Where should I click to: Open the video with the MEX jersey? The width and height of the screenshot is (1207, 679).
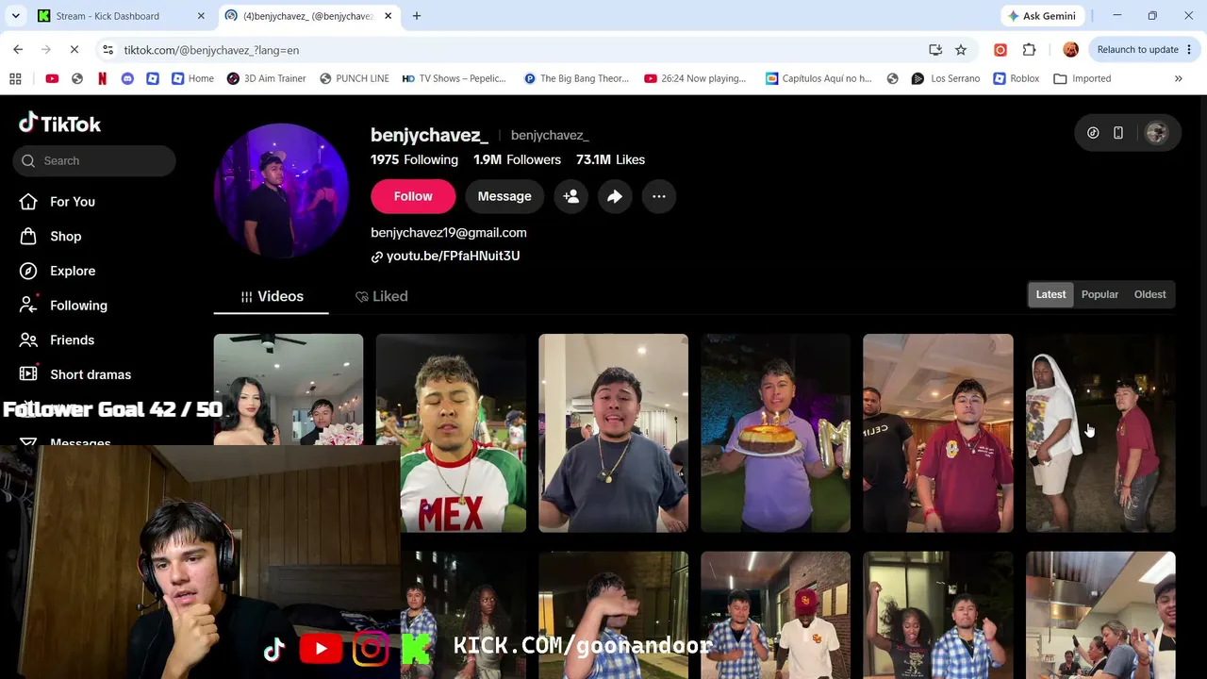coord(451,433)
